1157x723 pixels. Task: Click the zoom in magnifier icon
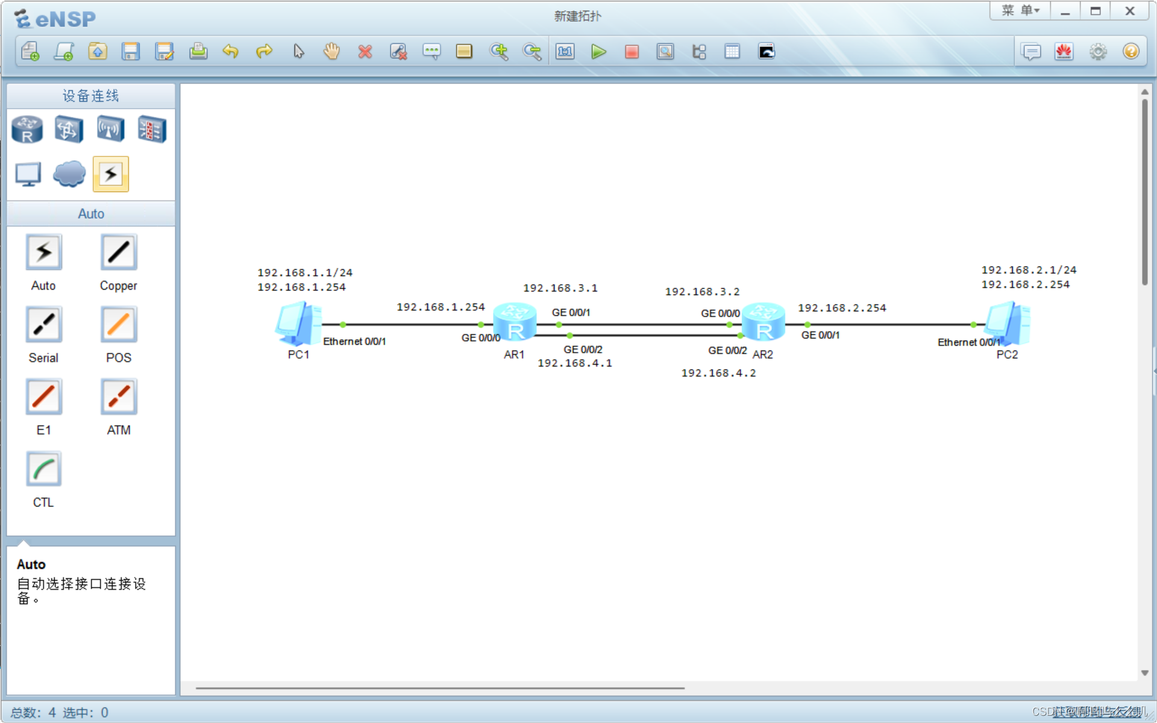pos(498,52)
